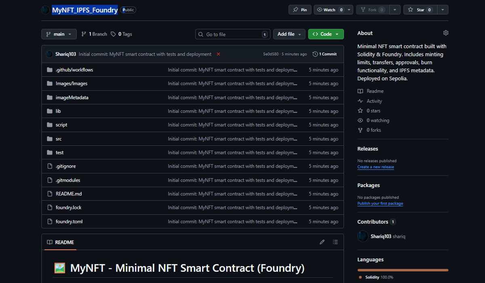Click the folder icon beside lib
This screenshot has height=283, width=485.
50,111
